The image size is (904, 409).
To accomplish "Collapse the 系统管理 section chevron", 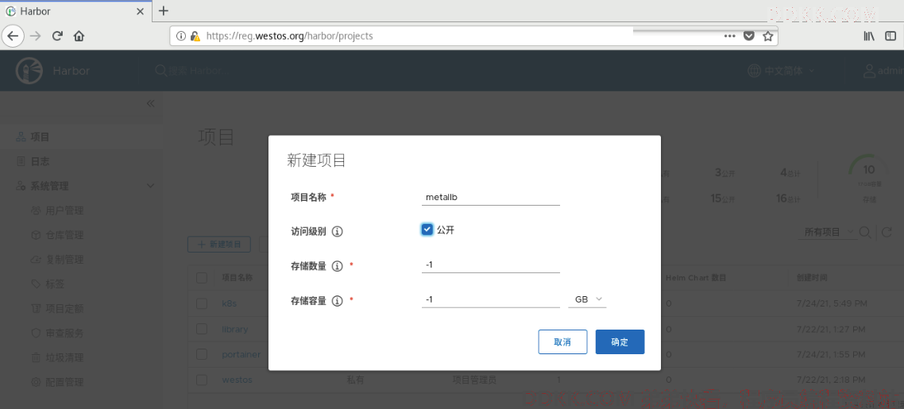I will click(150, 186).
